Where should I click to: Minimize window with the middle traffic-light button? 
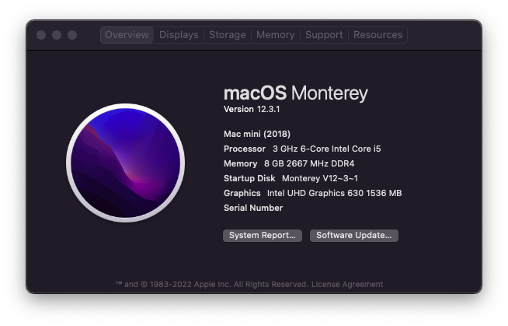pos(57,35)
